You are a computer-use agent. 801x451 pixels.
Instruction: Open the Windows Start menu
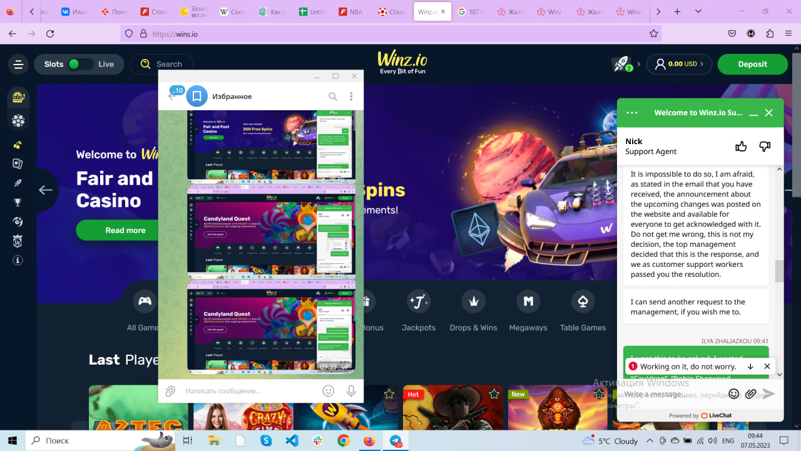click(13, 440)
